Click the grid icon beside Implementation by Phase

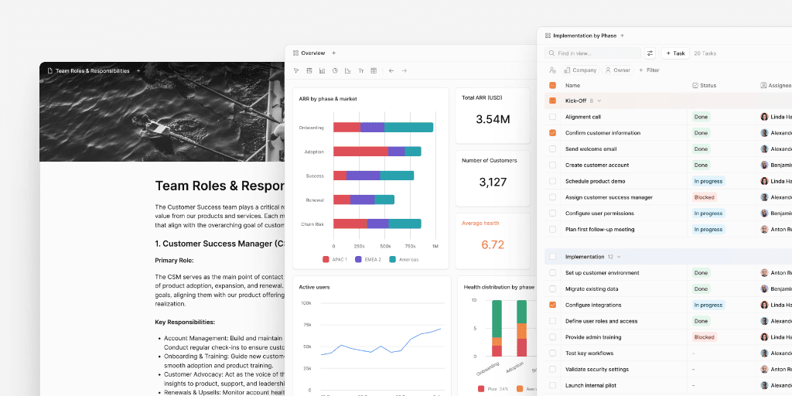tap(548, 36)
